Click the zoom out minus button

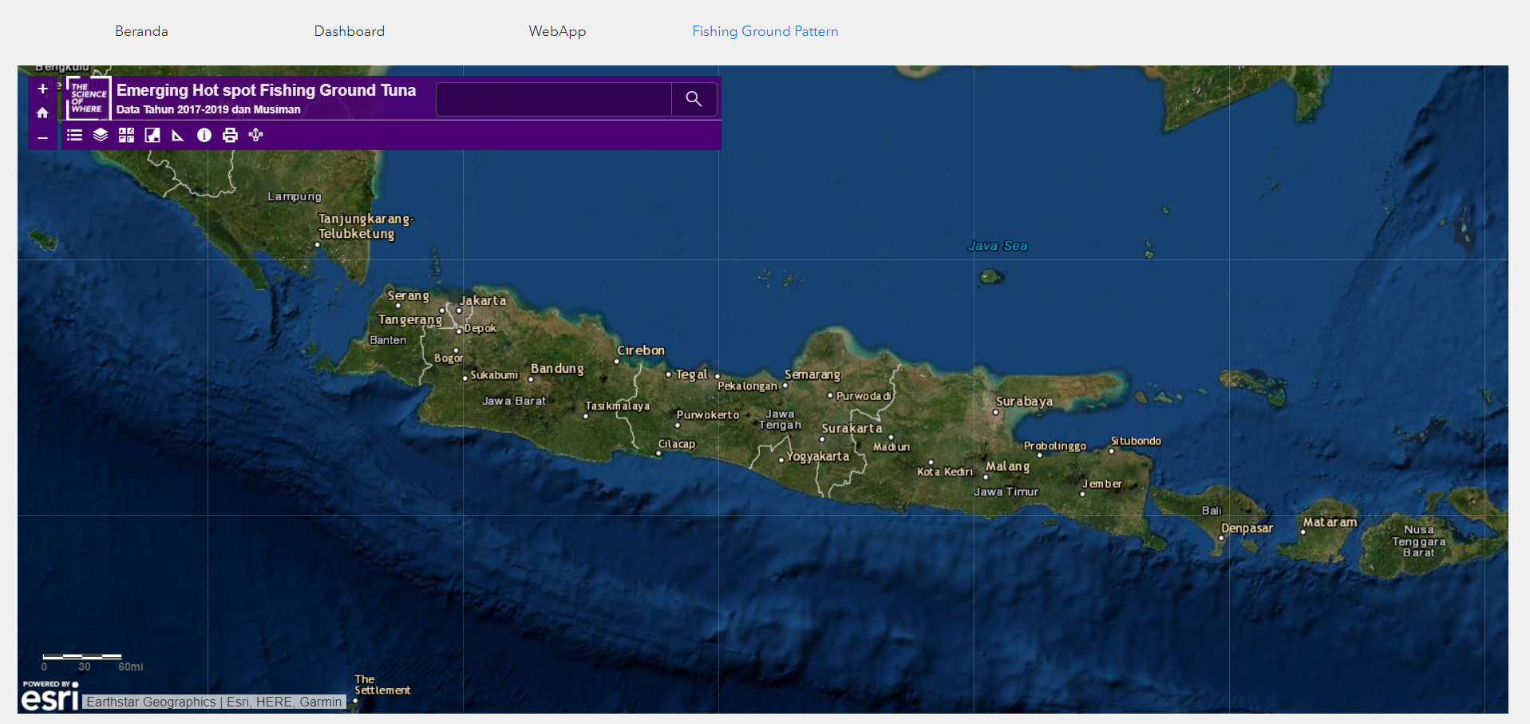click(43, 138)
